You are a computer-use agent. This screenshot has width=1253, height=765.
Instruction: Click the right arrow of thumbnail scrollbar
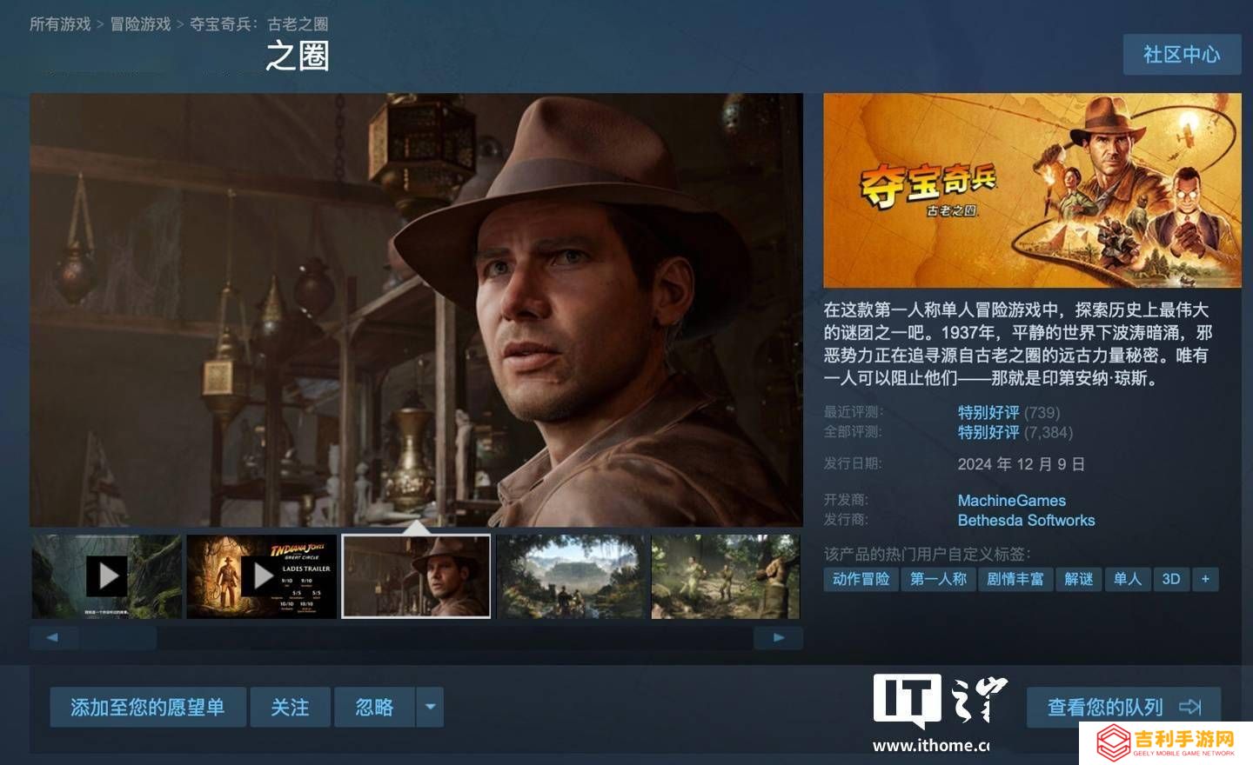pyautogui.click(x=778, y=637)
